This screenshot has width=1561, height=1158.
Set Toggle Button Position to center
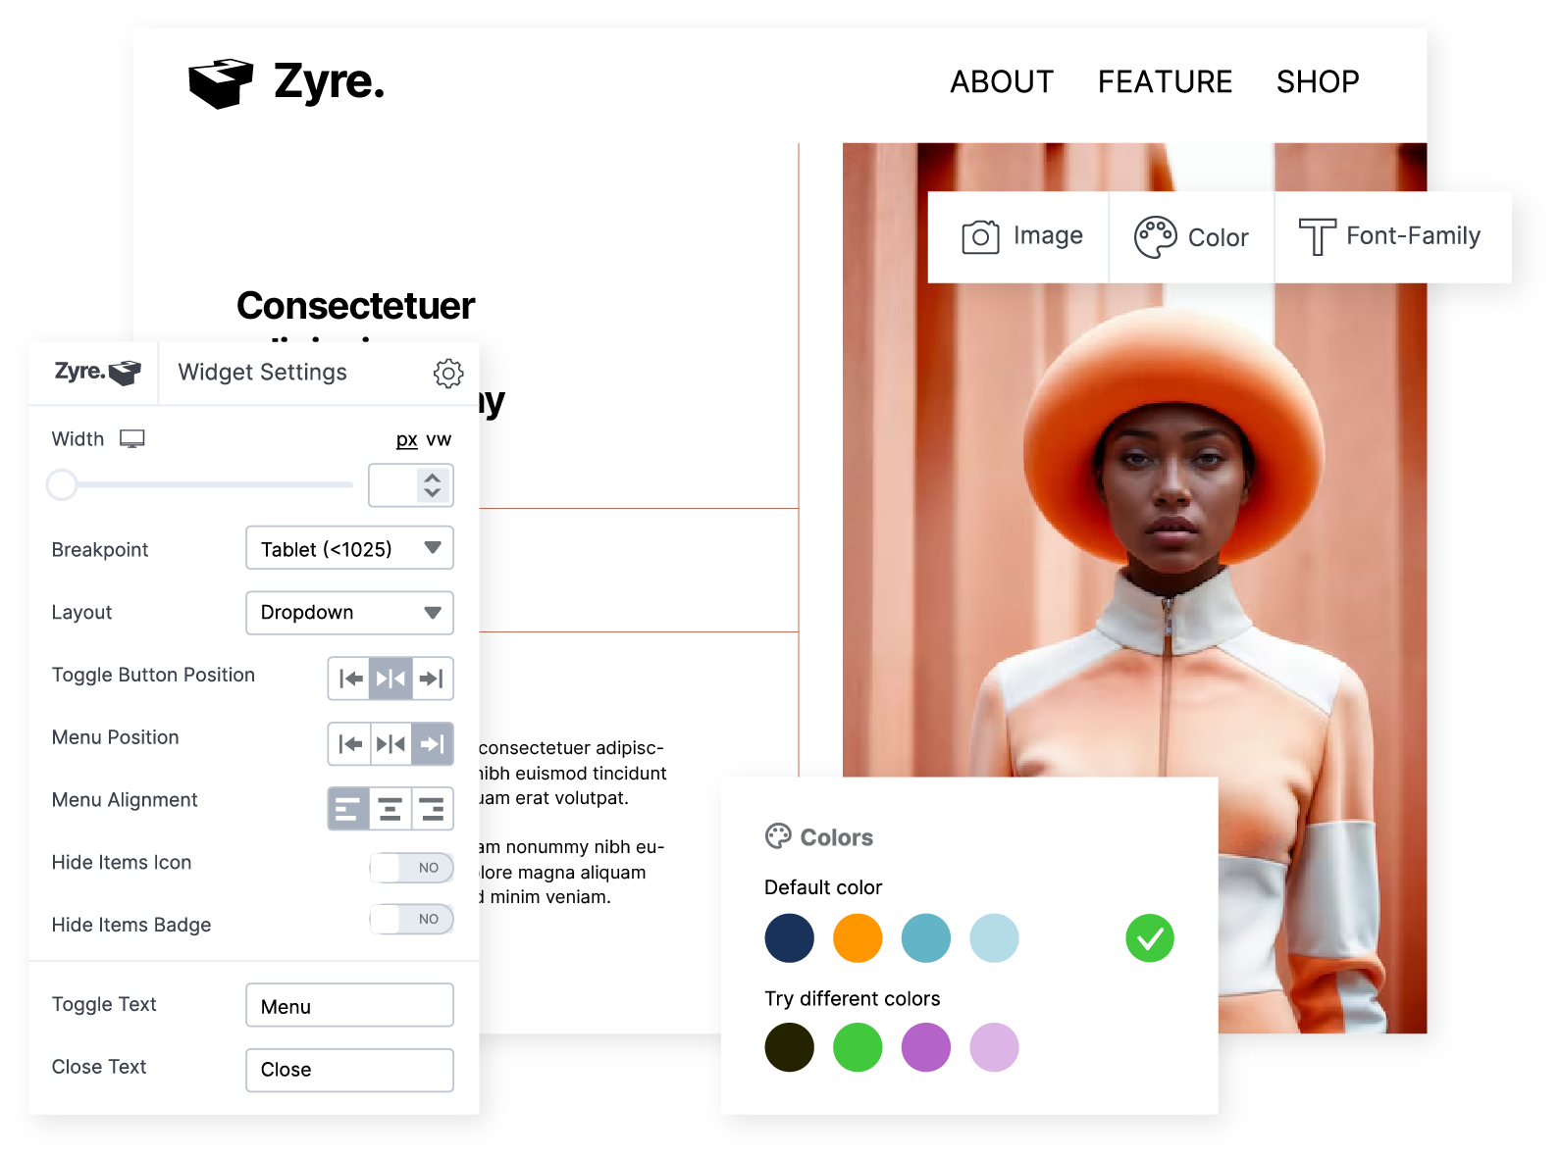pyautogui.click(x=390, y=679)
